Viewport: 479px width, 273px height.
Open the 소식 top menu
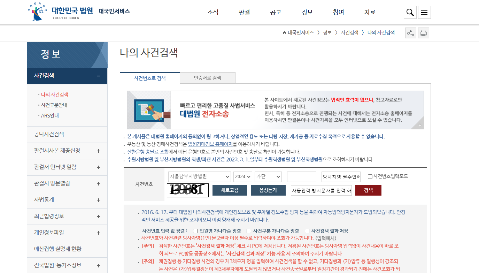(213, 12)
